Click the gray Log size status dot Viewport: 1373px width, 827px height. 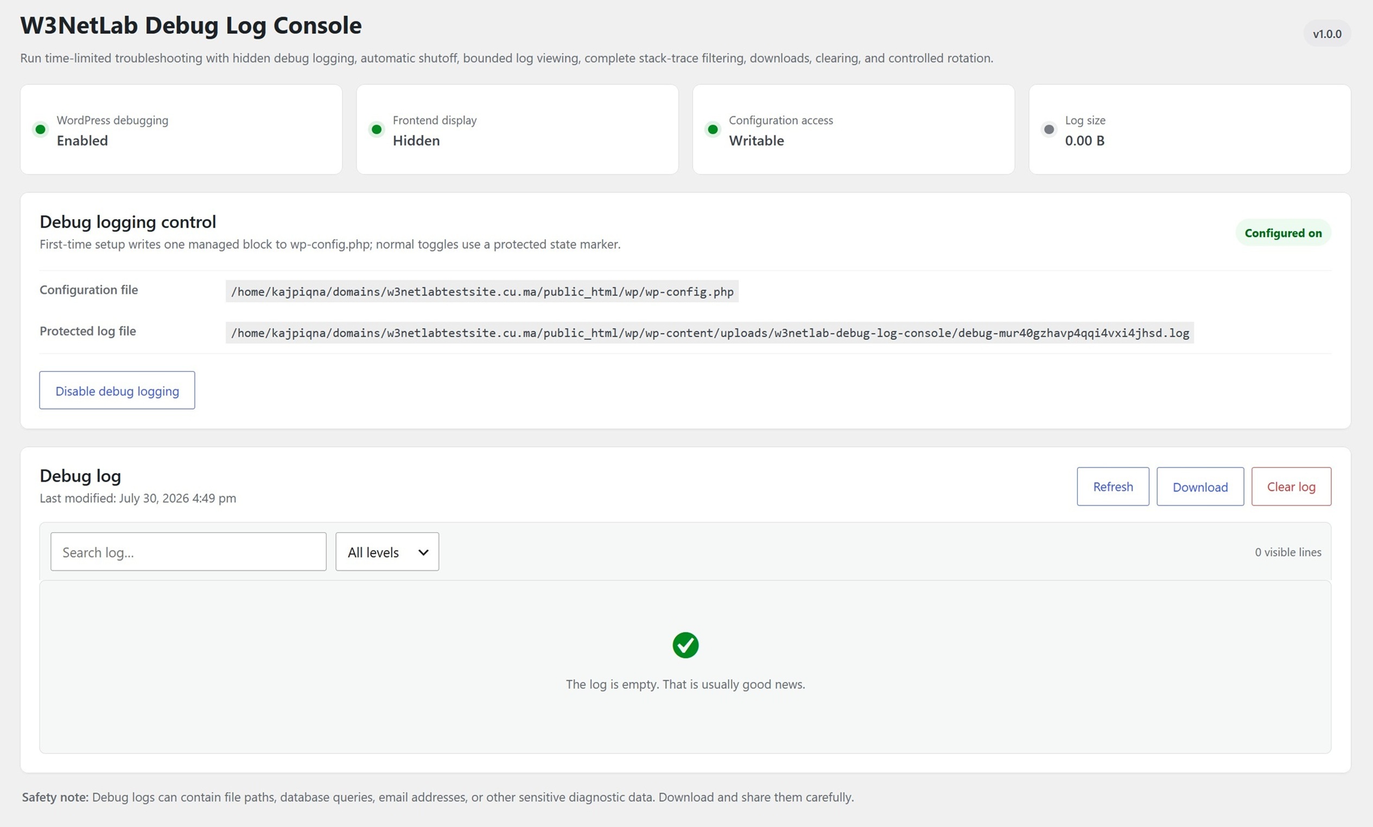coord(1048,129)
